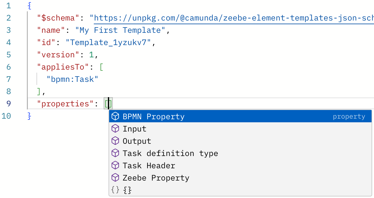Click the cube icon beside Task definition type
The width and height of the screenshot is (374, 198).
[x=115, y=153]
